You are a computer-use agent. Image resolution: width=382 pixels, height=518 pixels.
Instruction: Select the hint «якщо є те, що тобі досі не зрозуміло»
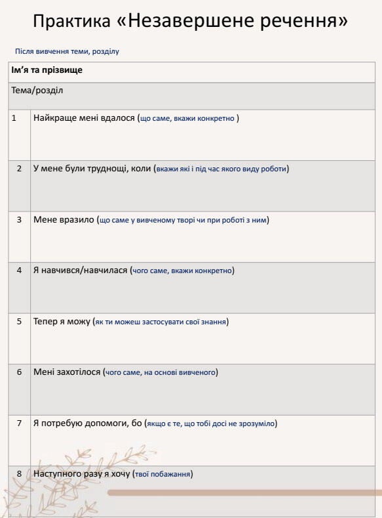tap(210, 423)
